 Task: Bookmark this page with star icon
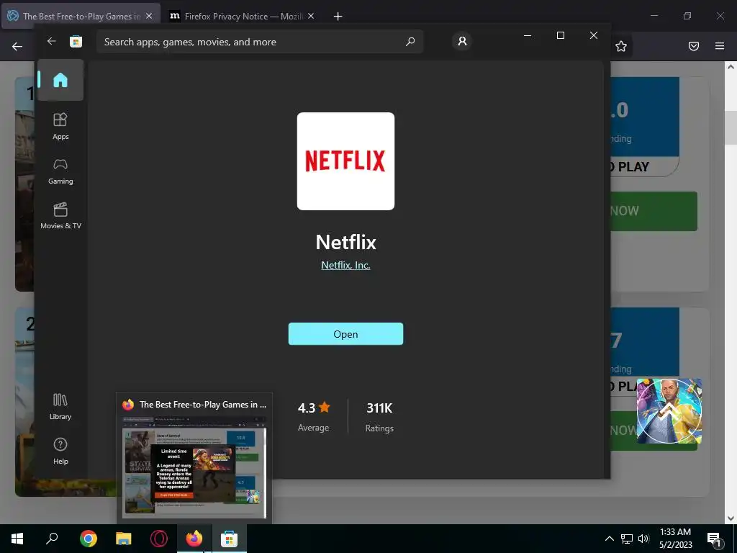pos(621,46)
